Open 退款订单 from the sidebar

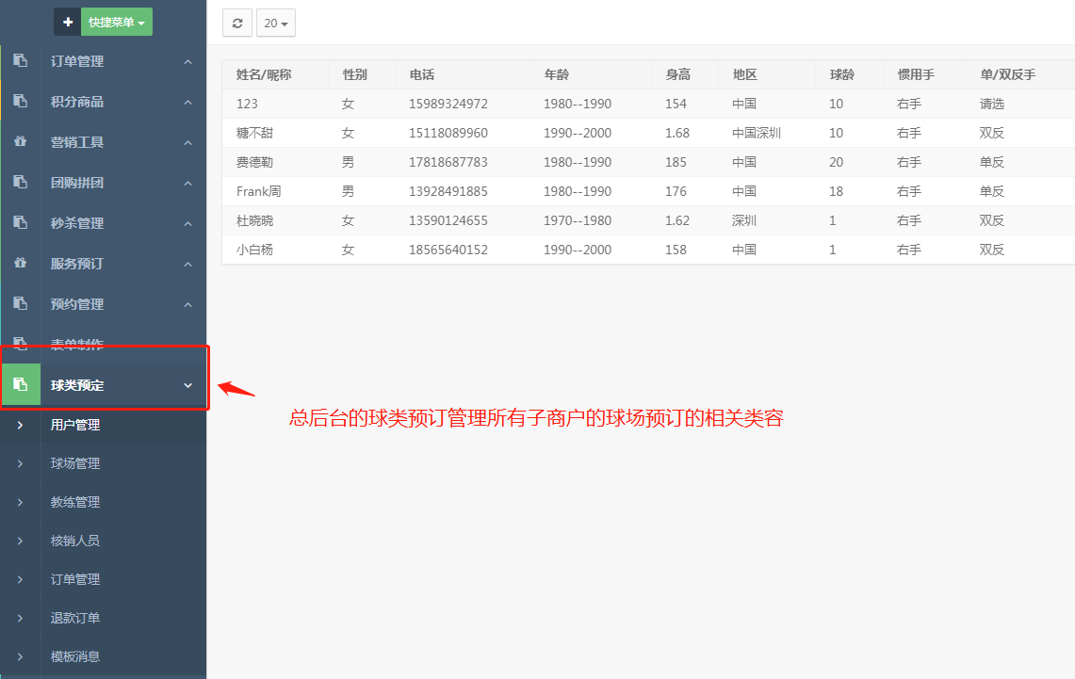(75, 618)
